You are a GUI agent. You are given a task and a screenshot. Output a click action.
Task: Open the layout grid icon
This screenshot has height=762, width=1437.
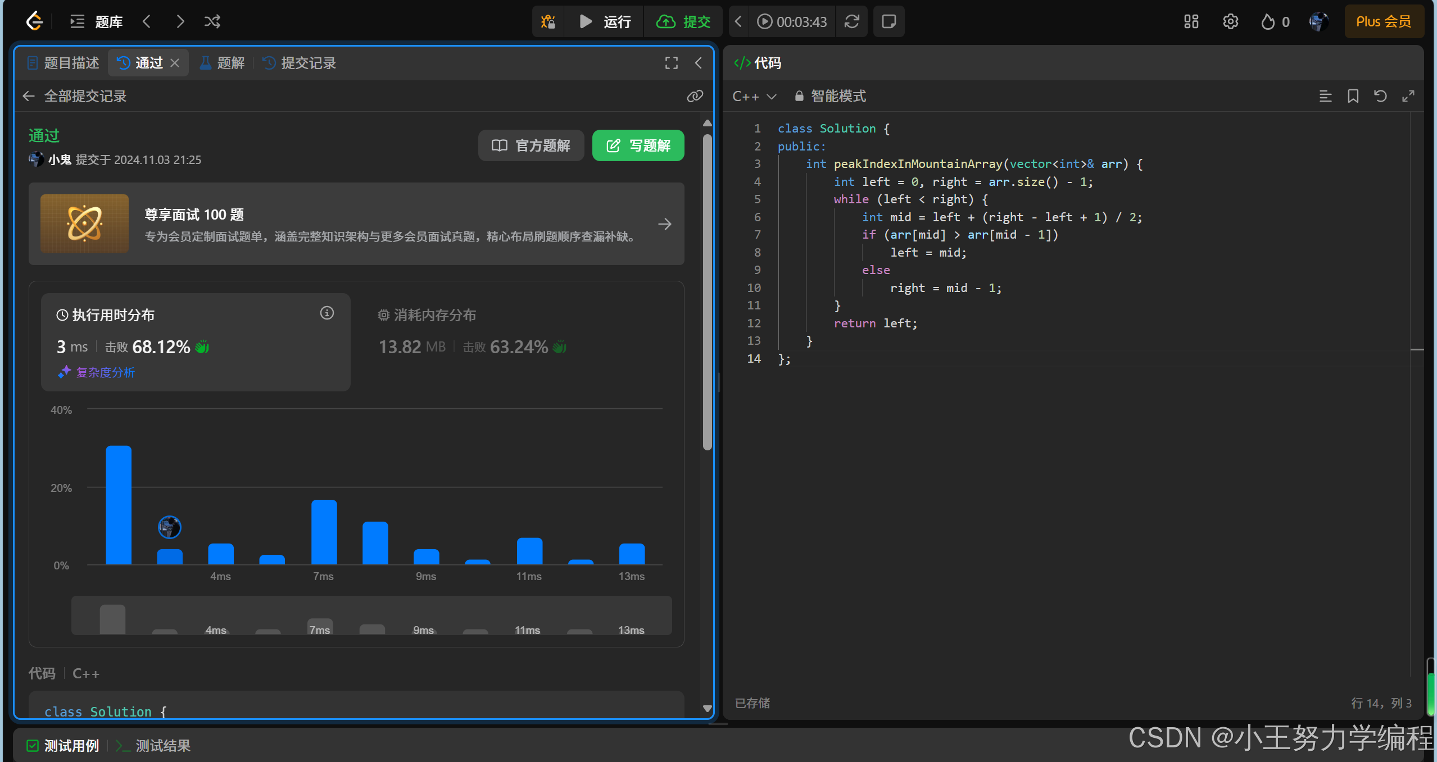[1191, 22]
